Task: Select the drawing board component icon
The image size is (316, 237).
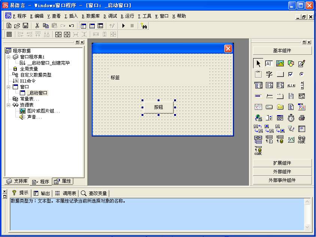Action: pyautogui.click(x=301, y=64)
